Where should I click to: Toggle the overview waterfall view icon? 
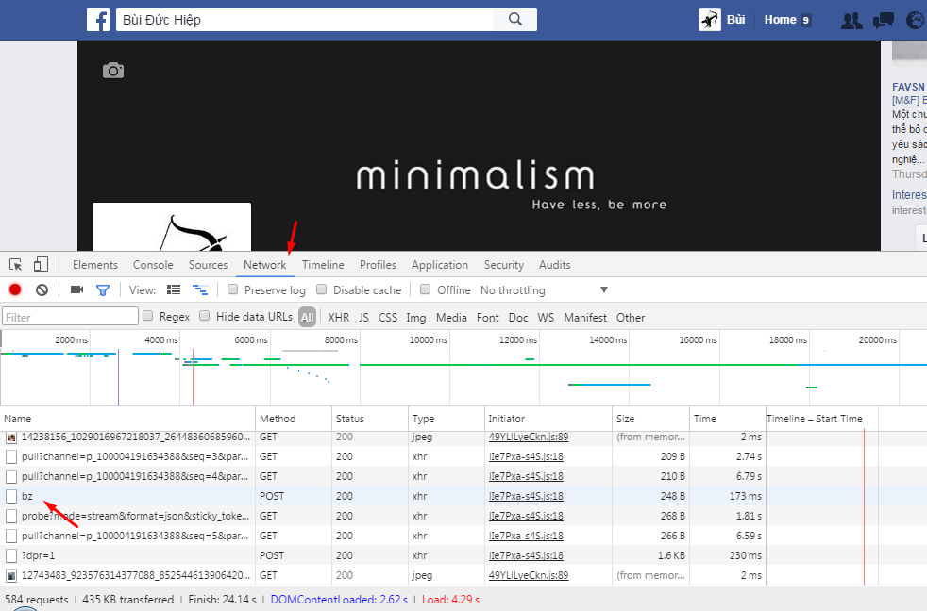tap(200, 289)
